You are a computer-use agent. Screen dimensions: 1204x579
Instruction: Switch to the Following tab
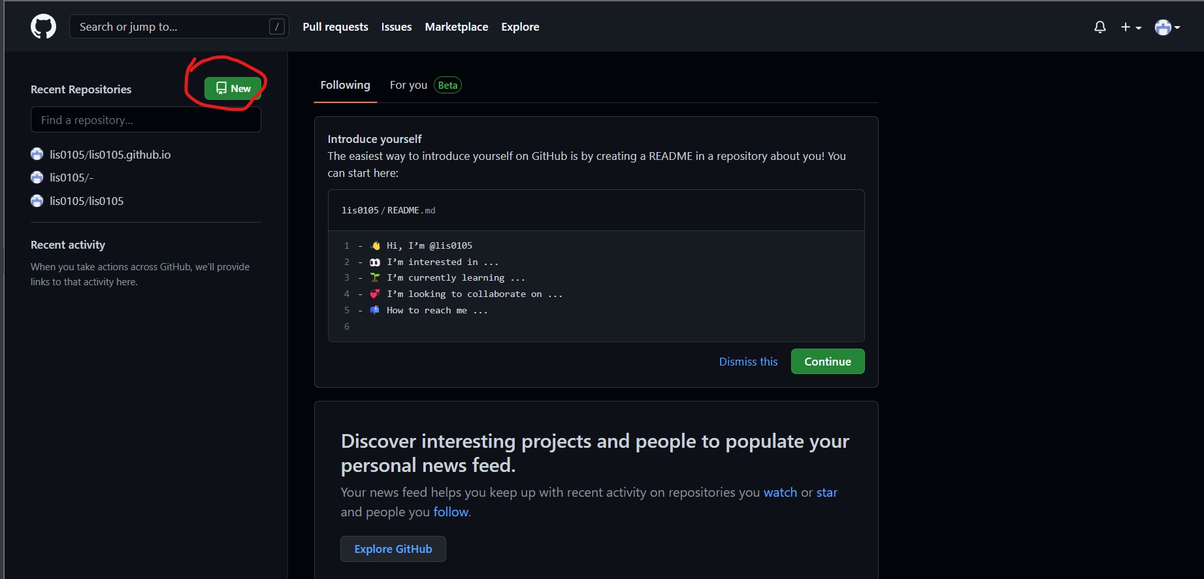345,86
